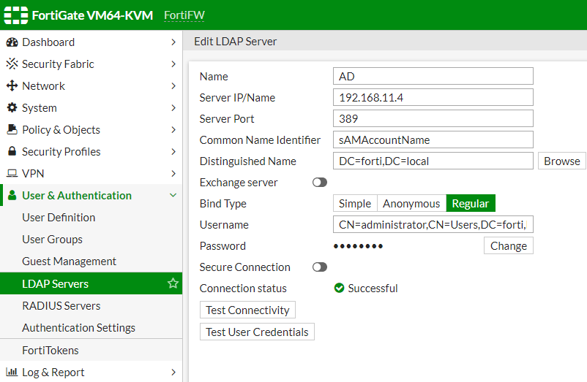Viewport: 587px width, 382px height.
Task: Expand the Log & Report chevron
Action: click(x=173, y=373)
